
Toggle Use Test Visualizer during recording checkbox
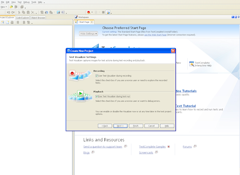97,76
